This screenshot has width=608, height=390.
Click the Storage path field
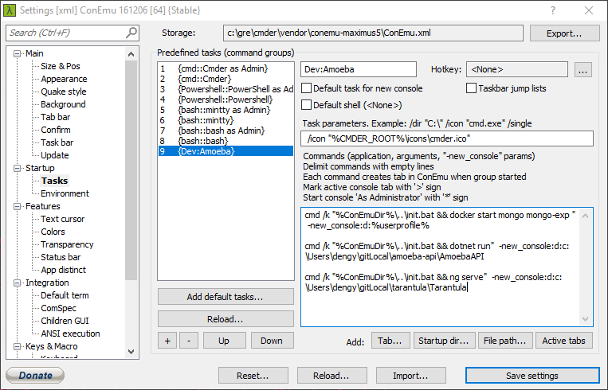(374, 33)
